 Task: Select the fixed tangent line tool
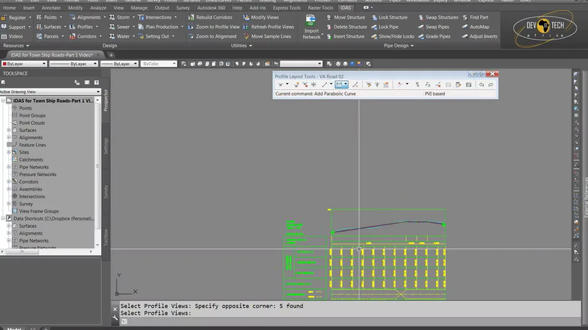[325, 84]
